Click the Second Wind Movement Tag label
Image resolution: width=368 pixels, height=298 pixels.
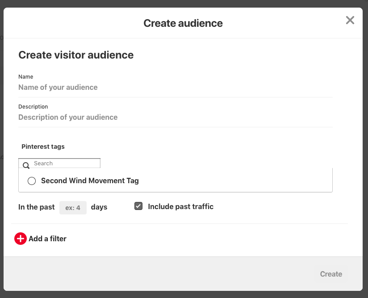click(x=90, y=181)
